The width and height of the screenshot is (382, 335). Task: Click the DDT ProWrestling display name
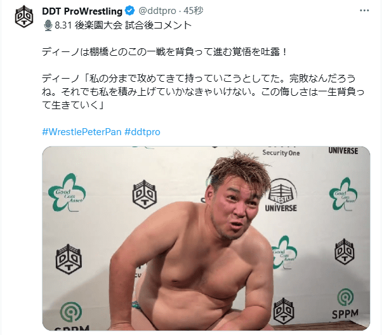(82, 11)
